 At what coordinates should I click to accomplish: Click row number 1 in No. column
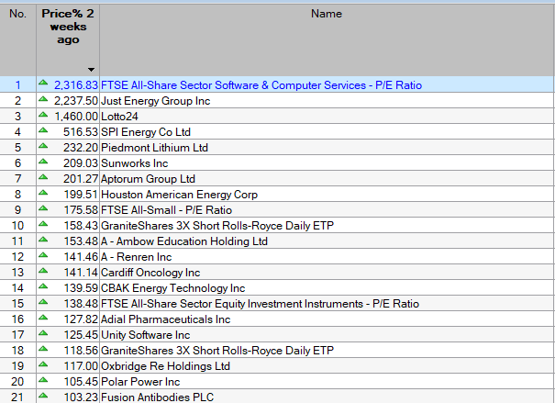[x=17, y=85]
